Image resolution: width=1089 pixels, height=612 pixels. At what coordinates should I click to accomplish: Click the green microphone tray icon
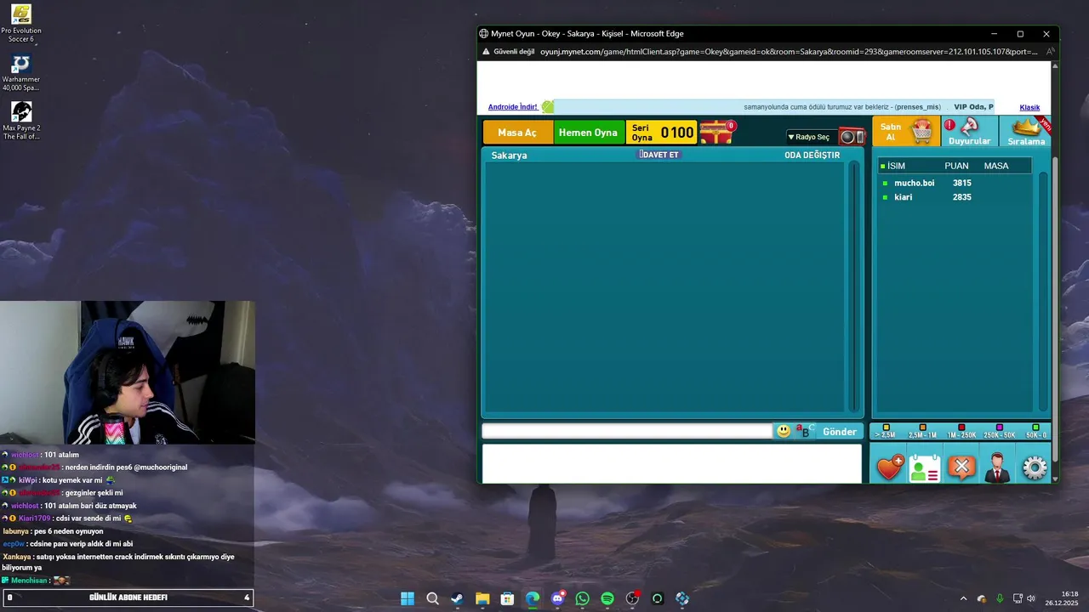tap(1000, 598)
